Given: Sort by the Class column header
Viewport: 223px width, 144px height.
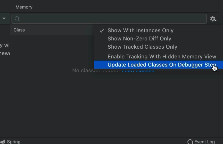Looking at the screenshot, I should pyautogui.click(x=19, y=30).
